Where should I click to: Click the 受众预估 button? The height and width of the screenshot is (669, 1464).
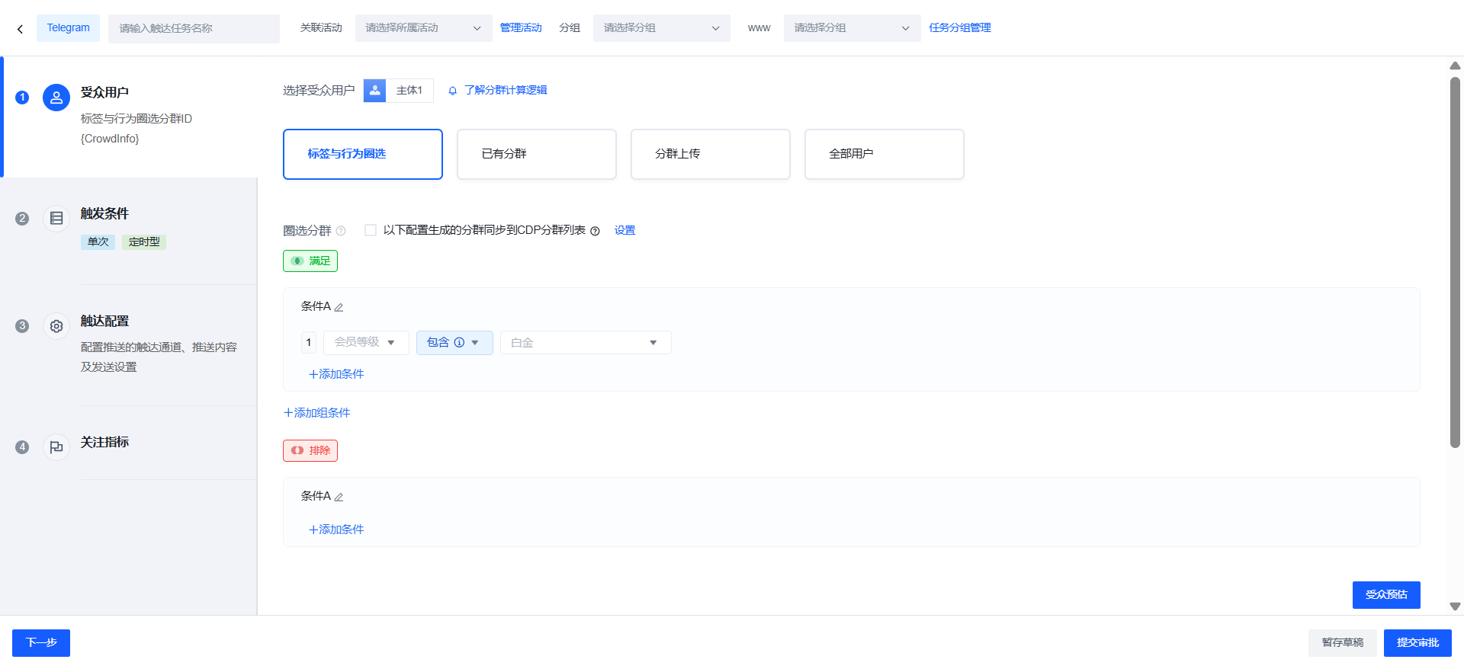(x=1385, y=594)
